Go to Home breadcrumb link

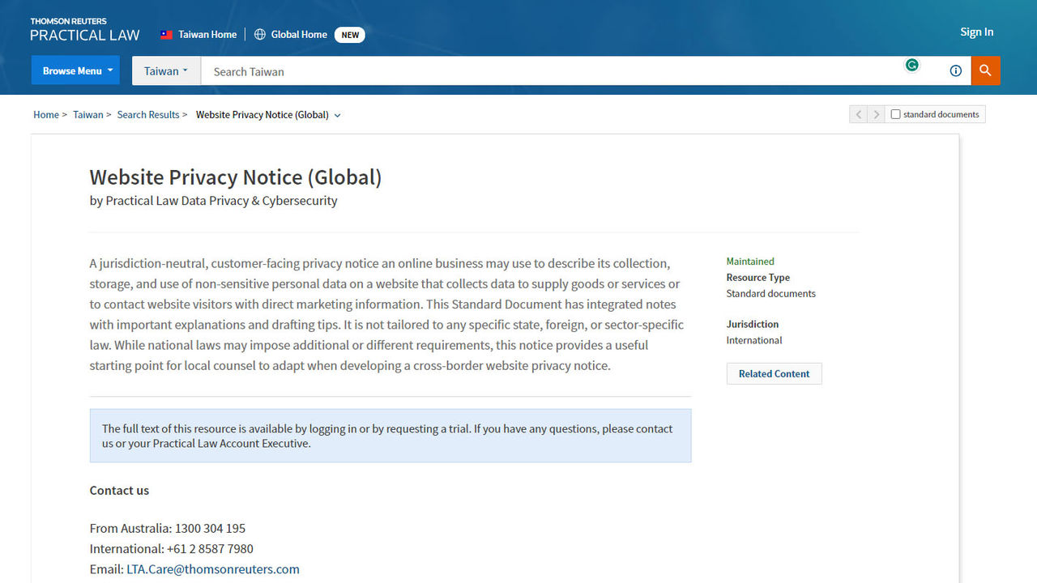45,115
